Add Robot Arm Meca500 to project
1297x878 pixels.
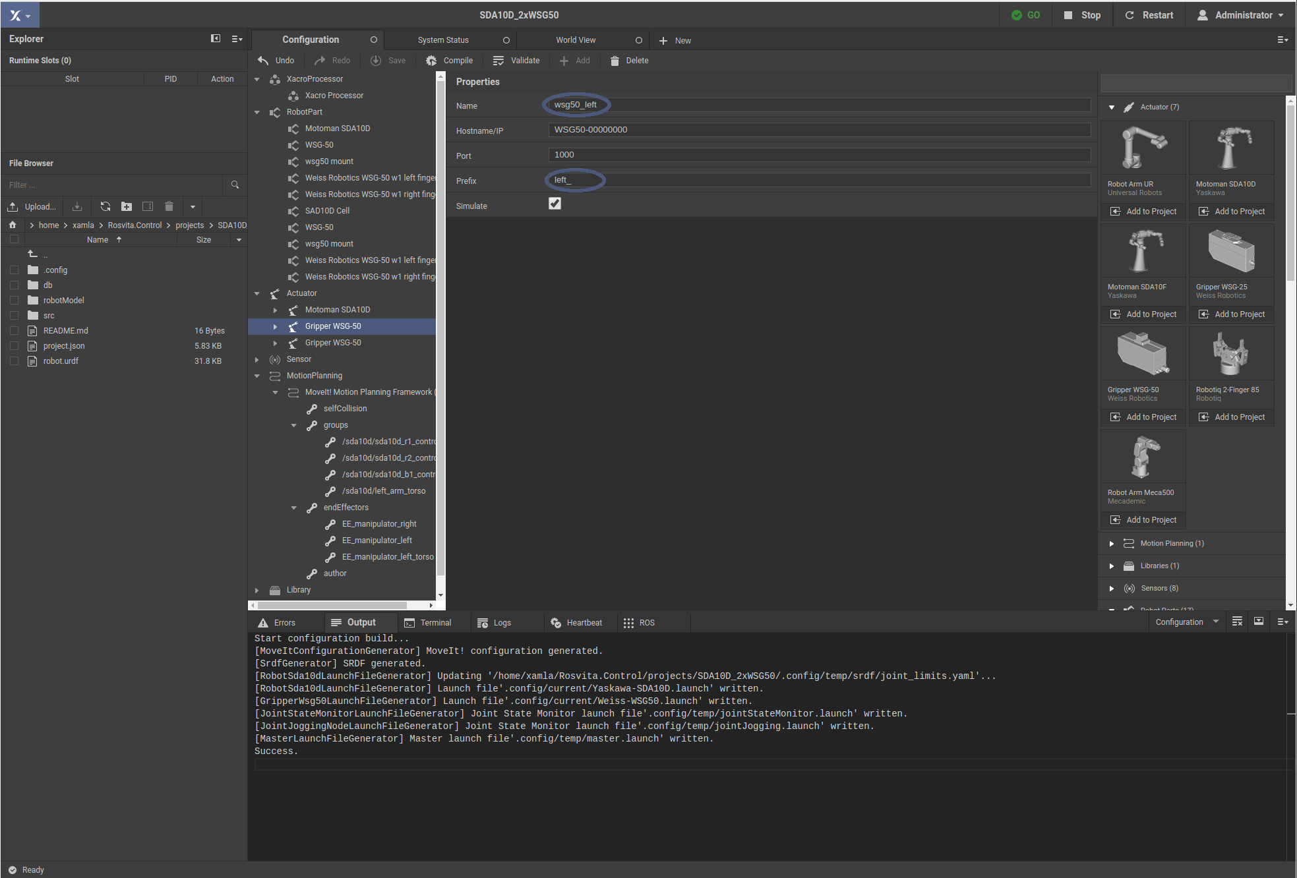[1143, 520]
